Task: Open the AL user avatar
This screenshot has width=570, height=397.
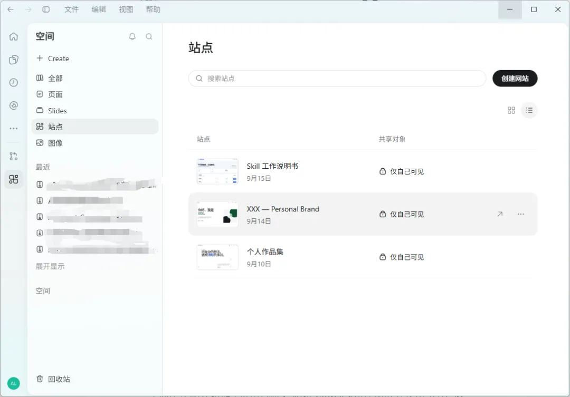Action: pyautogui.click(x=13, y=383)
